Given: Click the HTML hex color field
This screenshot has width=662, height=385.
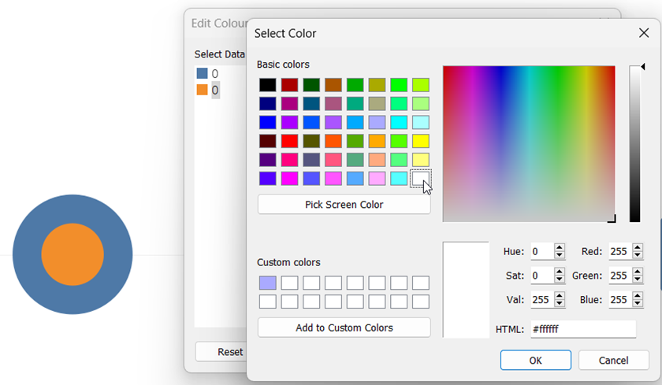Looking at the screenshot, I should (x=582, y=329).
